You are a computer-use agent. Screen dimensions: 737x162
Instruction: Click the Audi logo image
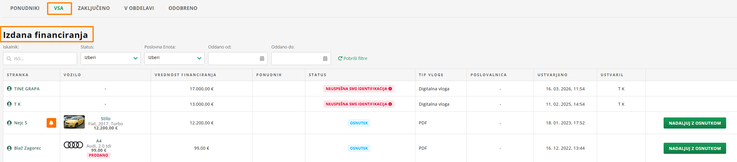point(73,145)
